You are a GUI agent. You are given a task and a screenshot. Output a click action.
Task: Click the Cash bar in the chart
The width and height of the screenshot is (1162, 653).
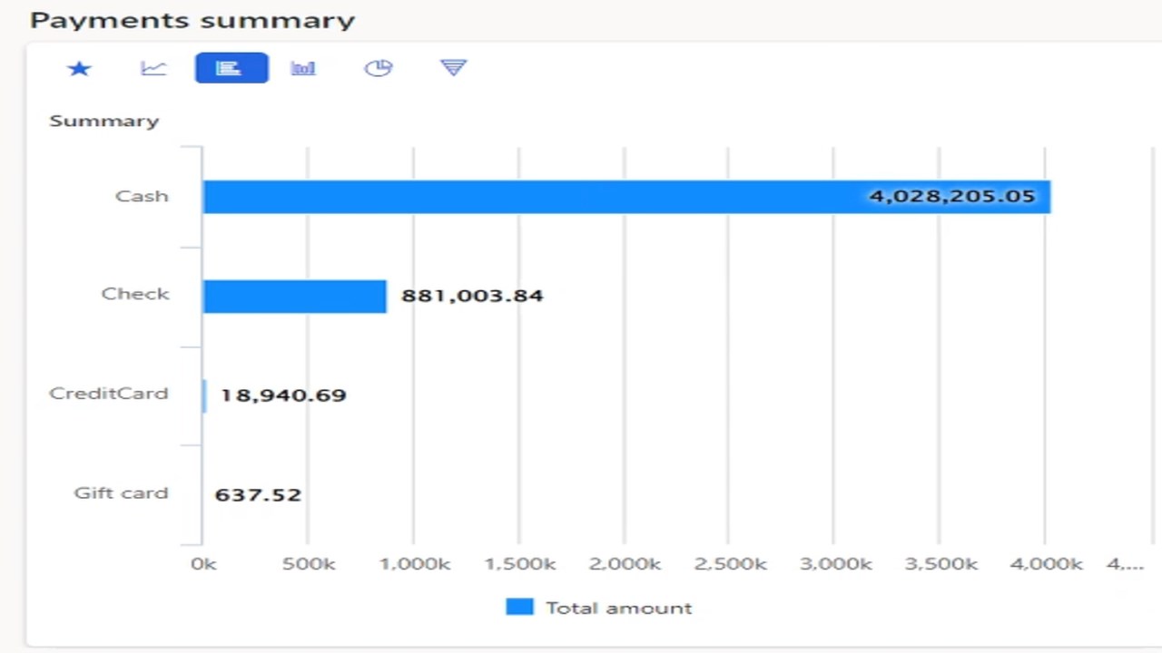[x=626, y=197]
